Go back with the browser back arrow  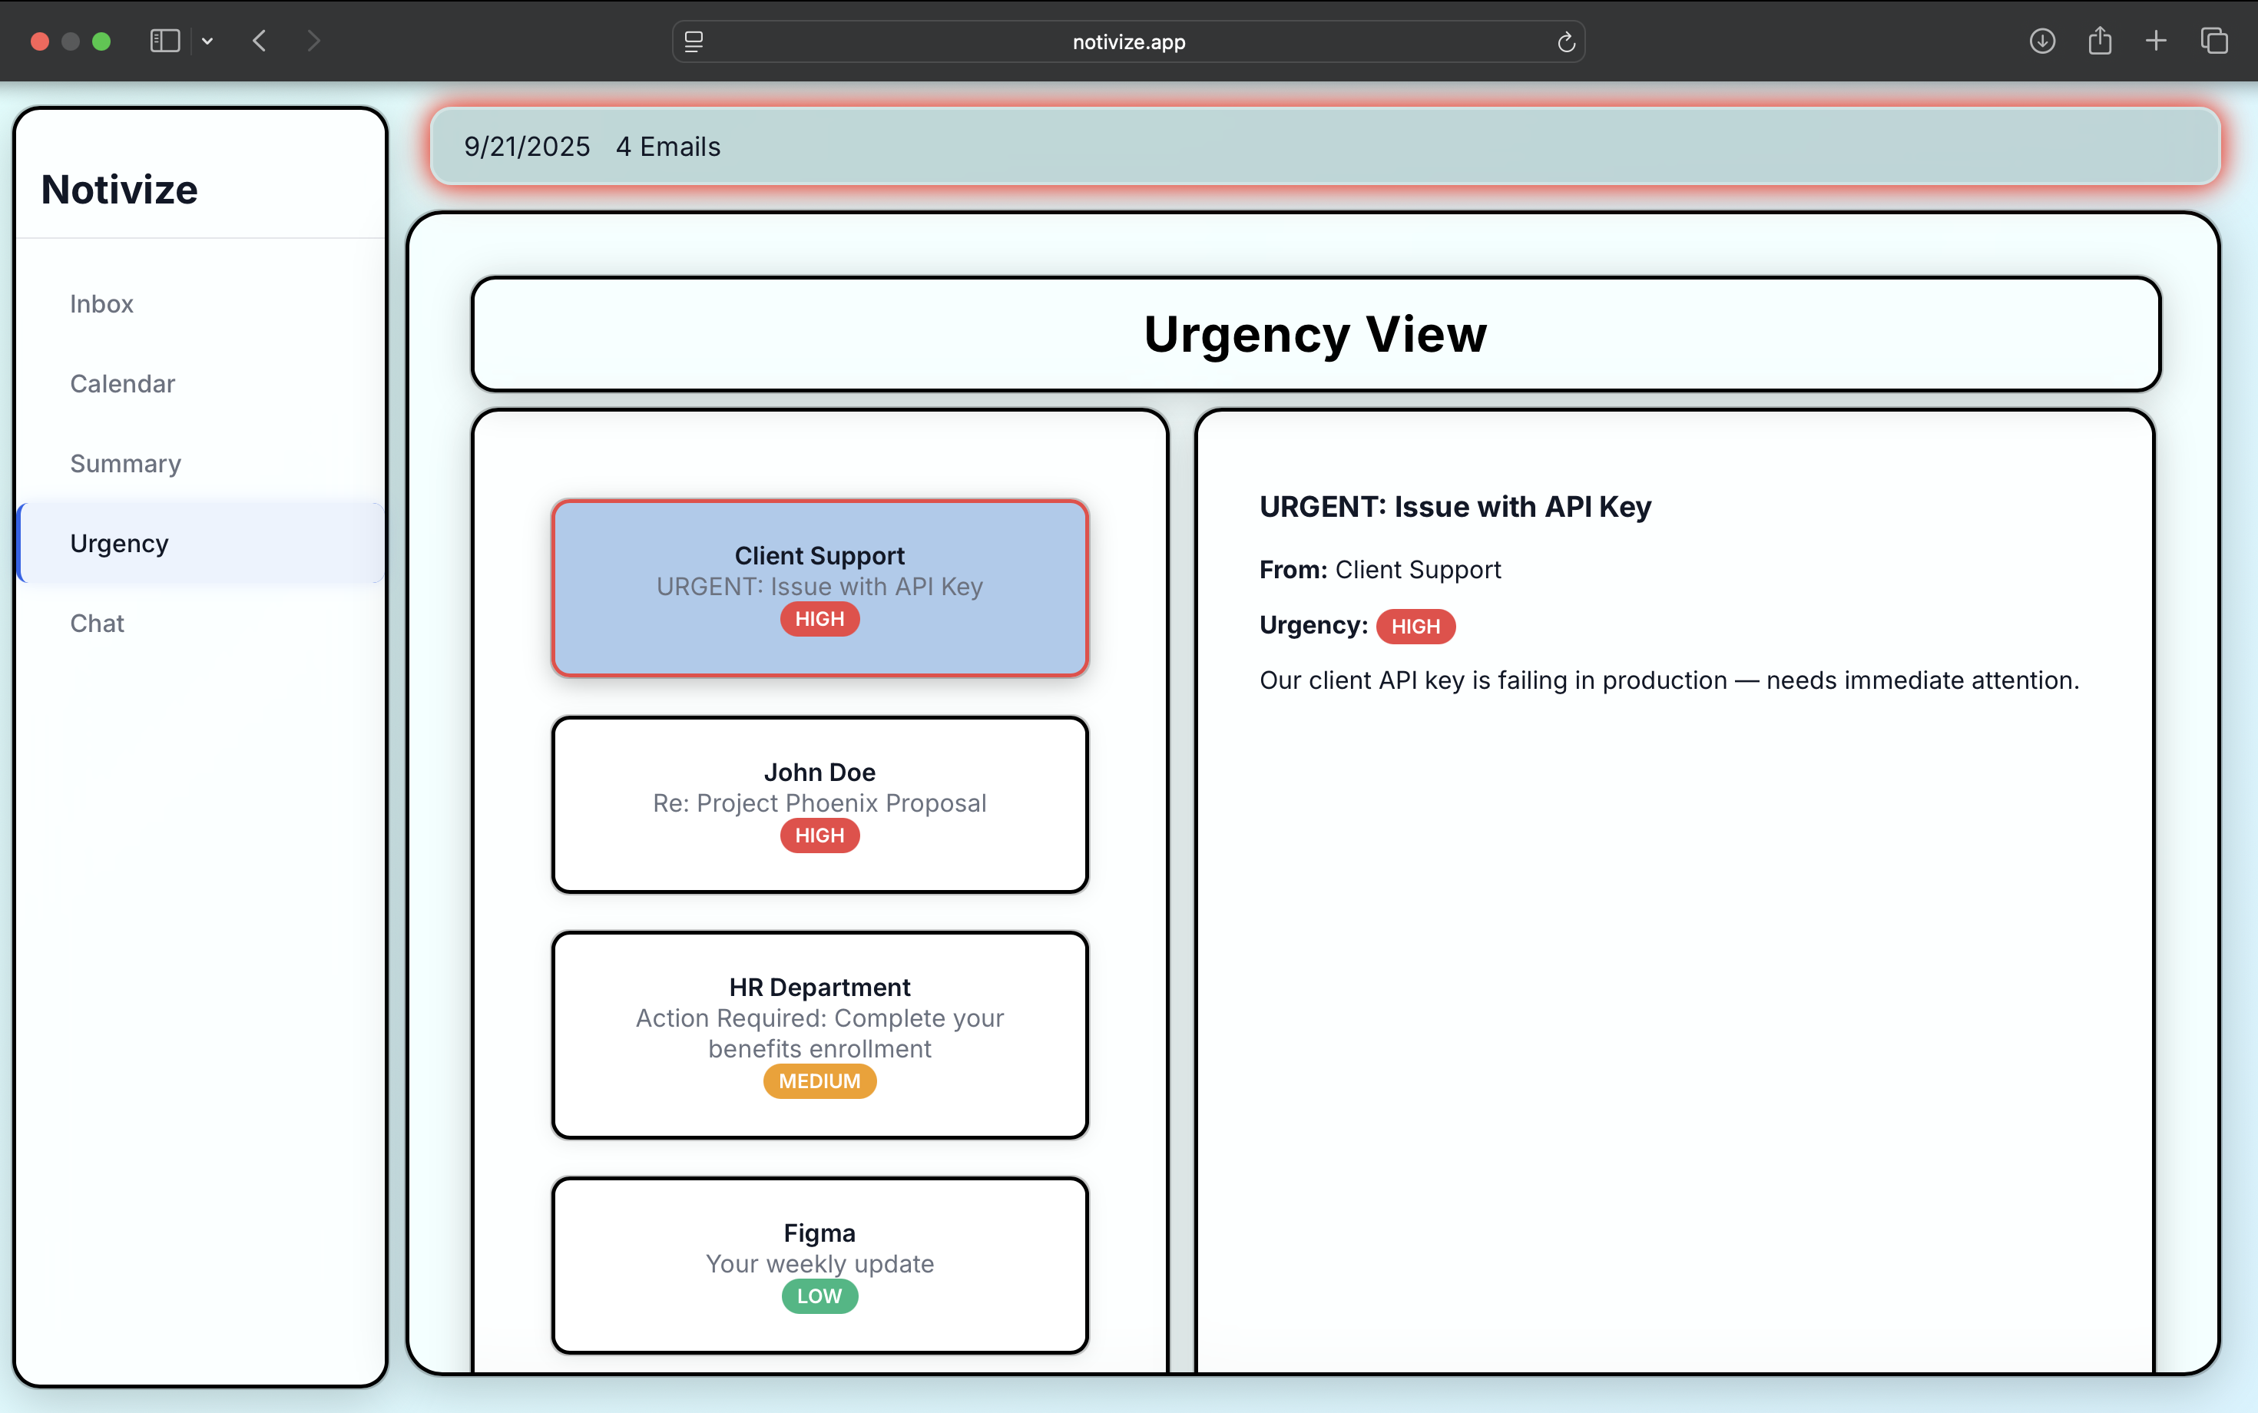tap(260, 41)
